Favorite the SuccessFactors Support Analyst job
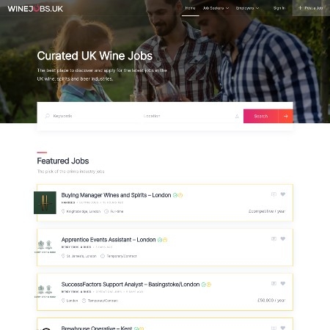The height and width of the screenshot is (330, 330). click(283, 284)
